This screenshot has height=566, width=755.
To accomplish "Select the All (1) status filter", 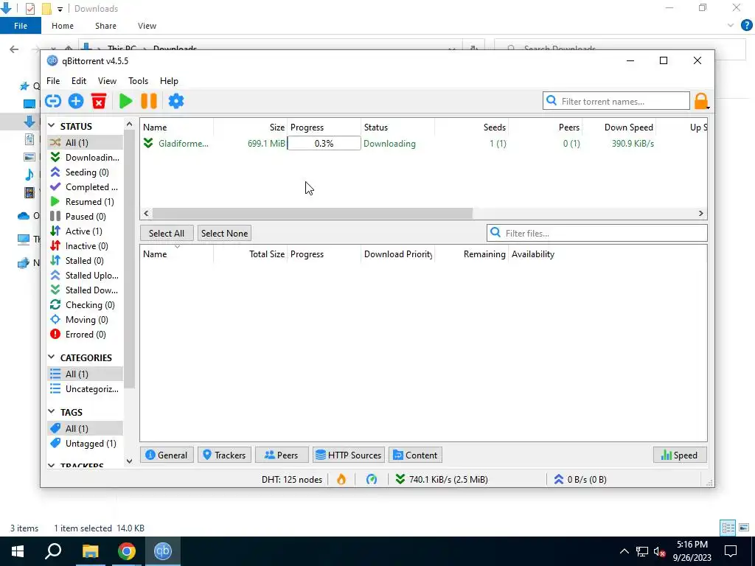I will tap(86, 142).
